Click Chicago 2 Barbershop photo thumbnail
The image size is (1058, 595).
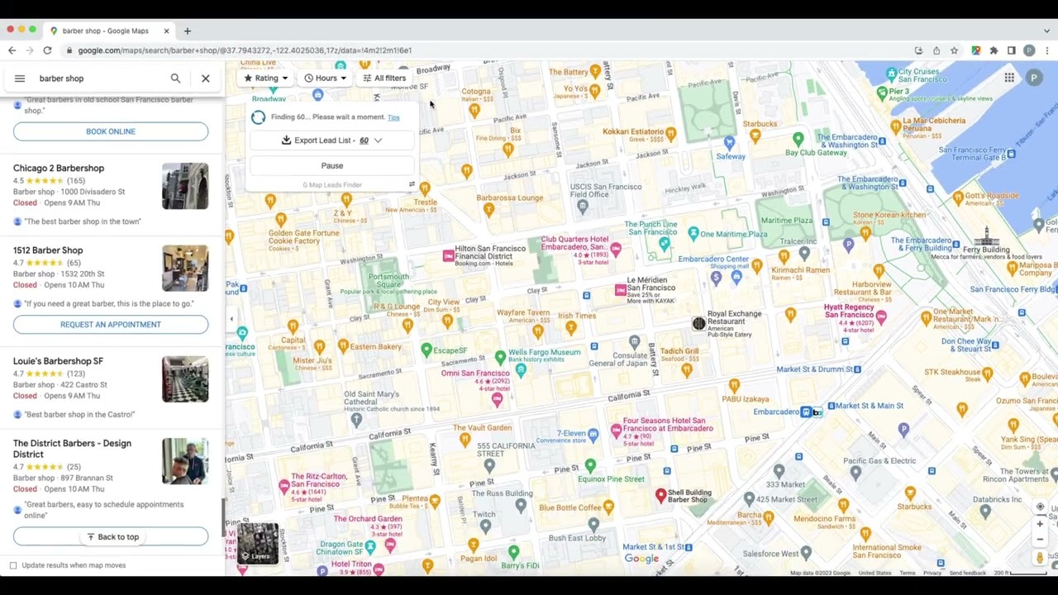[x=185, y=186]
